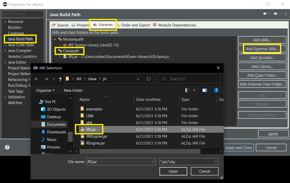Open the view options dropdown arrow
This screenshot has height=183, width=290.
tap(194, 90)
